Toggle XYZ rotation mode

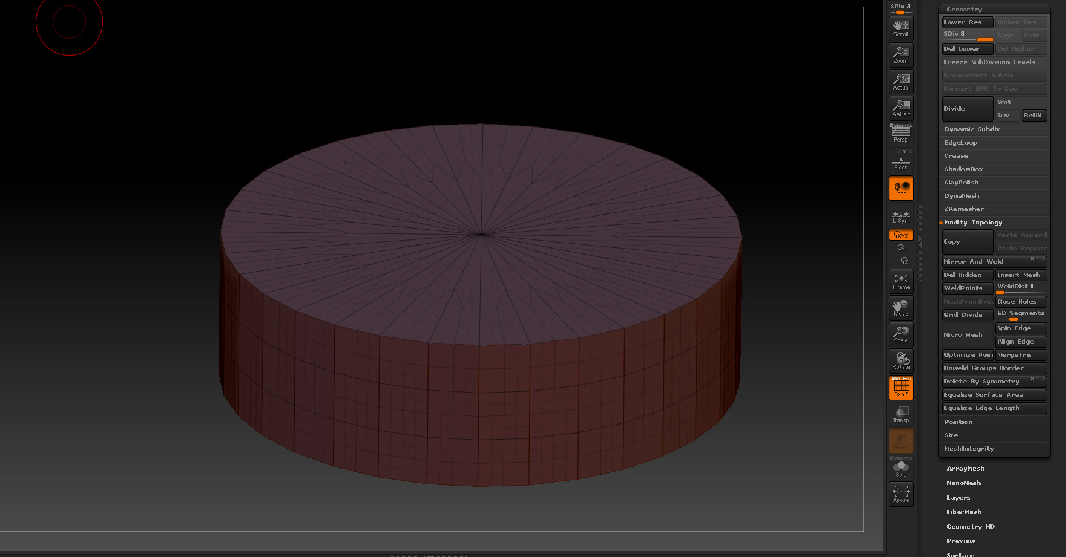901,235
